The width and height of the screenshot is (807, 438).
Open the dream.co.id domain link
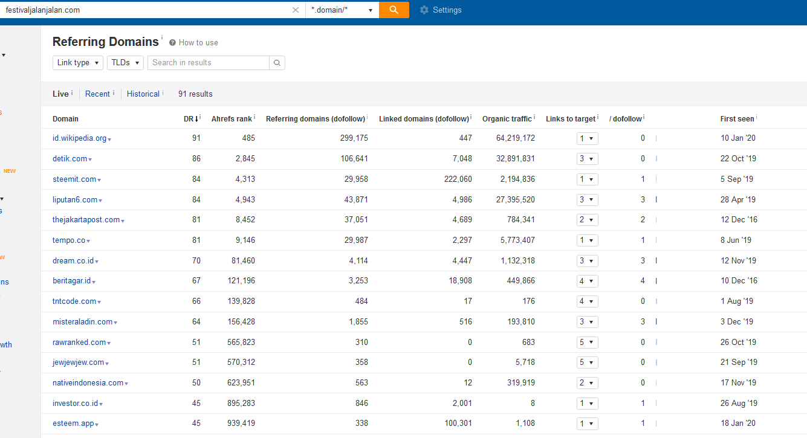coord(73,261)
